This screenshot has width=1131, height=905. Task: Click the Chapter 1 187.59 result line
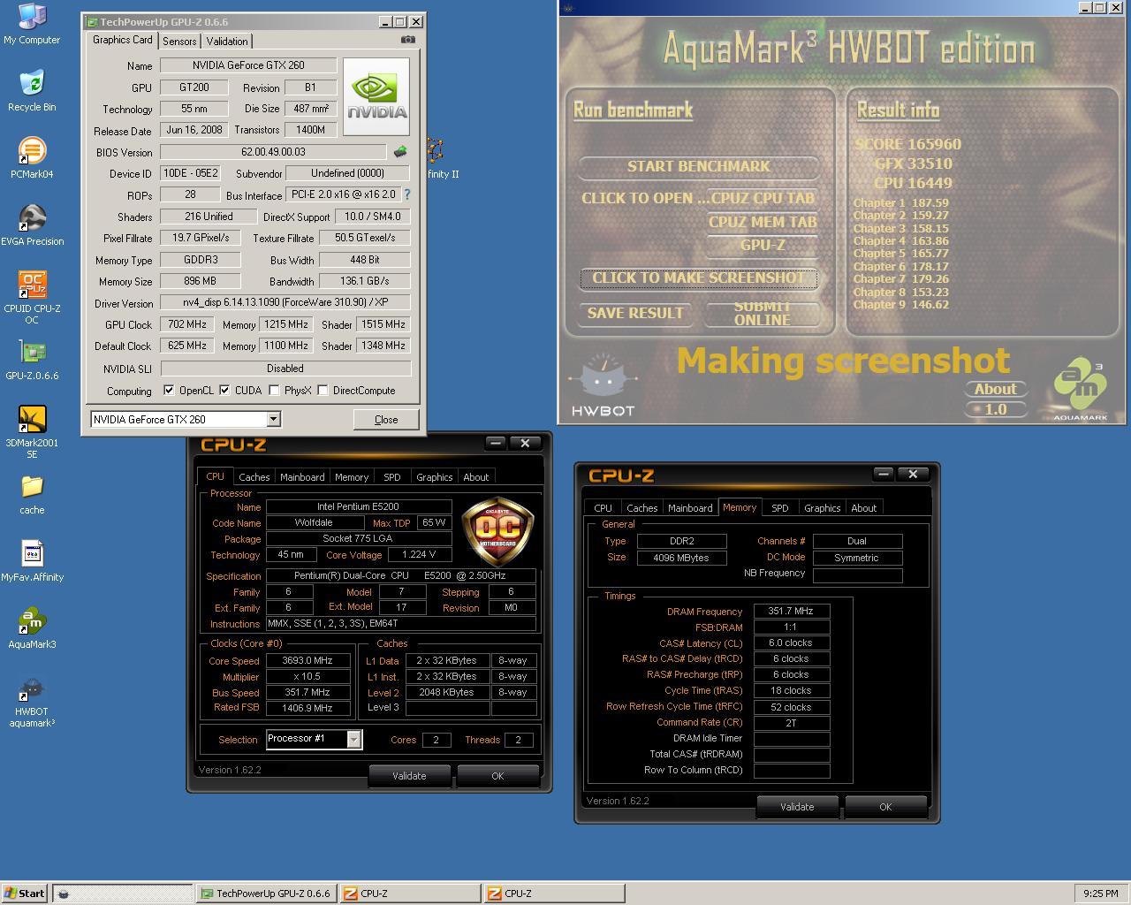coord(900,202)
